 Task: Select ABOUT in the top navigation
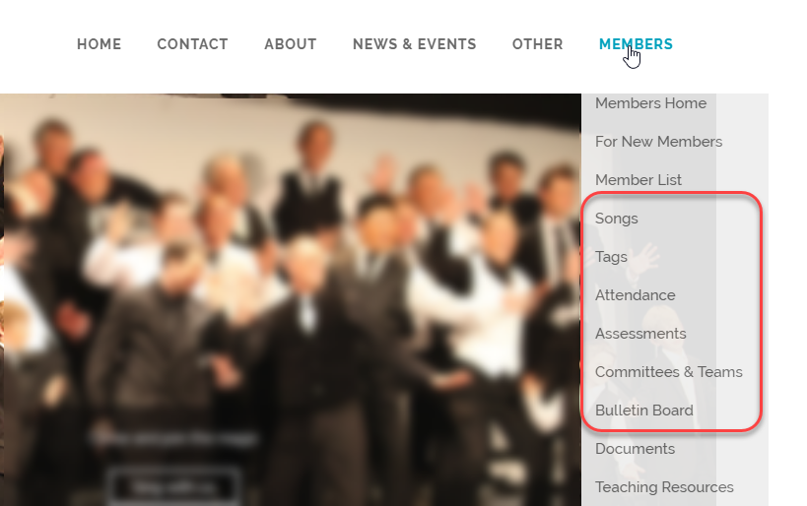coord(291,44)
